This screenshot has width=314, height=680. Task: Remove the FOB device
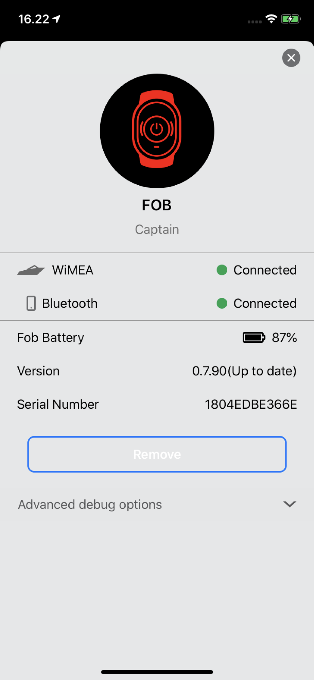[x=157, y=454]
